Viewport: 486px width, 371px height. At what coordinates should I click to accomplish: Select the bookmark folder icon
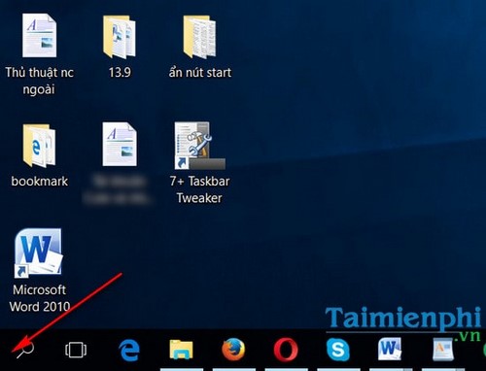tap(39, 146)
